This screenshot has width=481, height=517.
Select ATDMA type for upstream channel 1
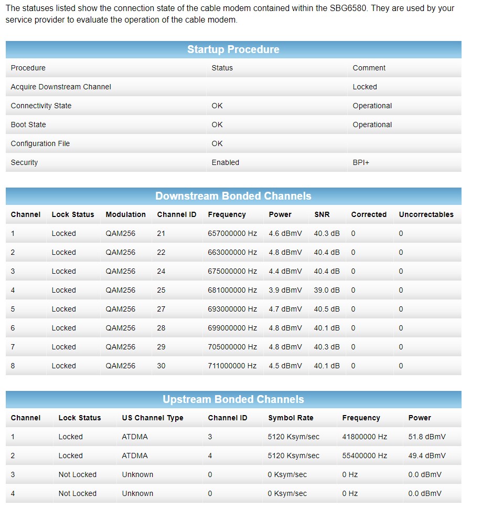click(x=135, y=437)
